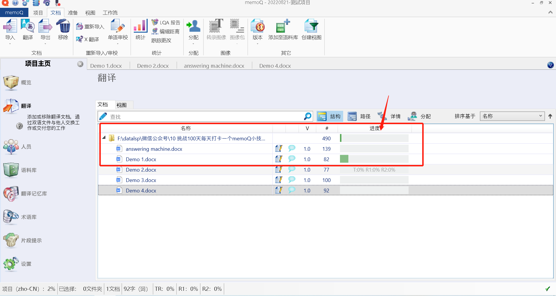Click the 版本 (Version) ribbon icon
The width and height of the screenshot is (556, 296).
[x=257, y=27]
